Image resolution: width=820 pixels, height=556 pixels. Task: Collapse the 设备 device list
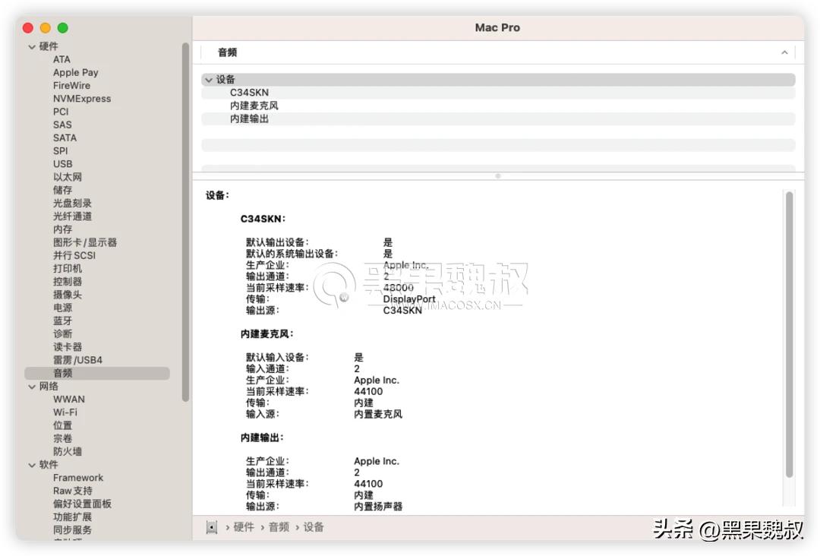pos(209,79)
